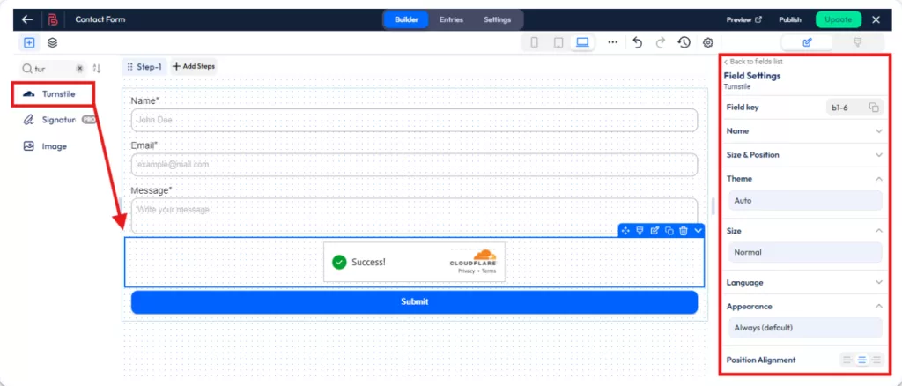902x386 pixels.
Task: Collapse the Appearance section
Action: [804, 307]
